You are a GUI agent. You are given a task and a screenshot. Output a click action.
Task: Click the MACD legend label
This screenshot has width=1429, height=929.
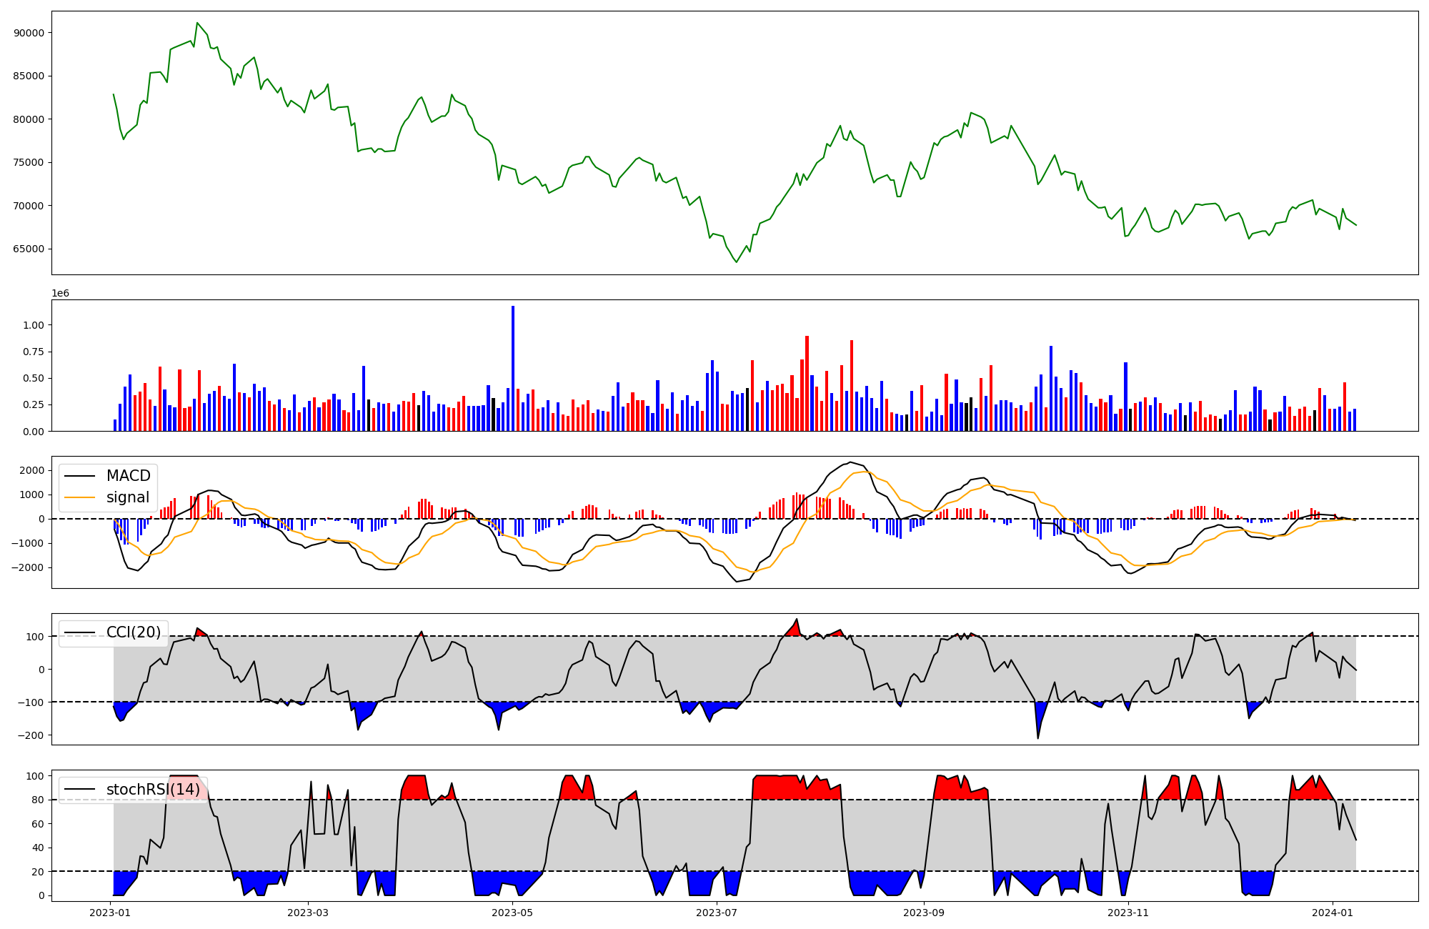click(128, 476)
